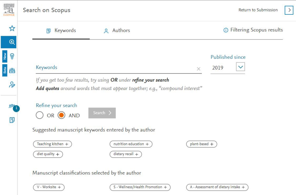Open Filtering Scopus results info
Screen dimensions: 296x195
tap(253, 30)
